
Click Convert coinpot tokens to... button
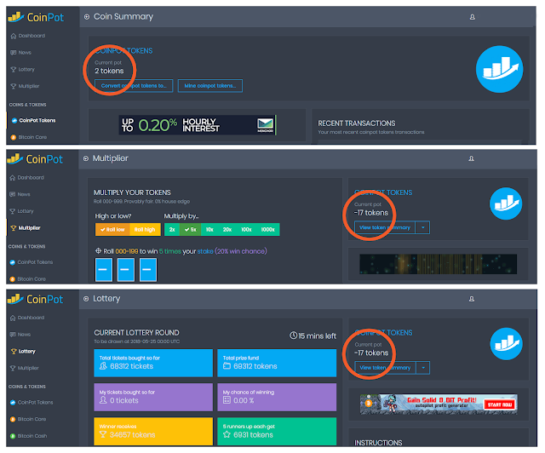(134, 85)
